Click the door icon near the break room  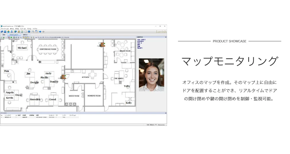(x=102, y=45)
